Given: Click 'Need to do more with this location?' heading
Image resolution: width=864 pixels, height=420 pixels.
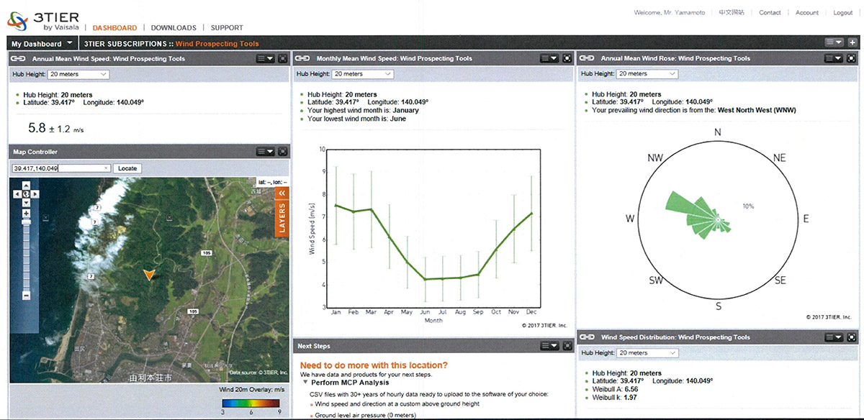Looking at the screenshot, I should click(x=374, y=365).
